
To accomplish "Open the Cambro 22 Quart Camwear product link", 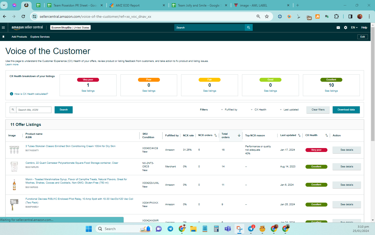I will 72,163.
